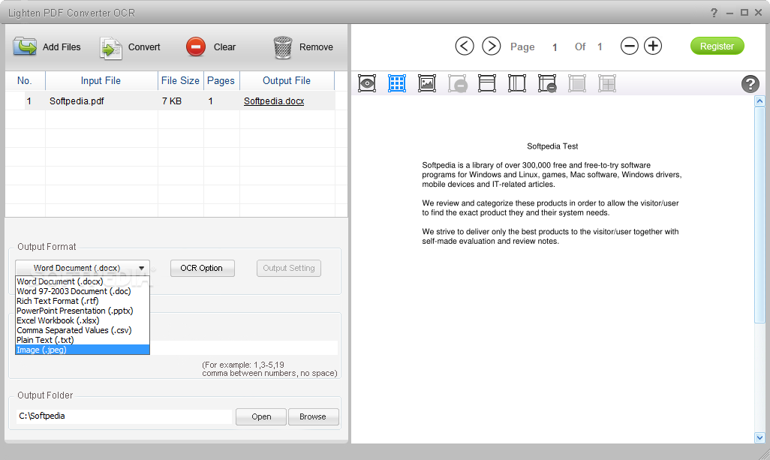The height and width of the screenshot is (460, 770).
Task: Click the red Clear icon
Action: click(195, 47)
